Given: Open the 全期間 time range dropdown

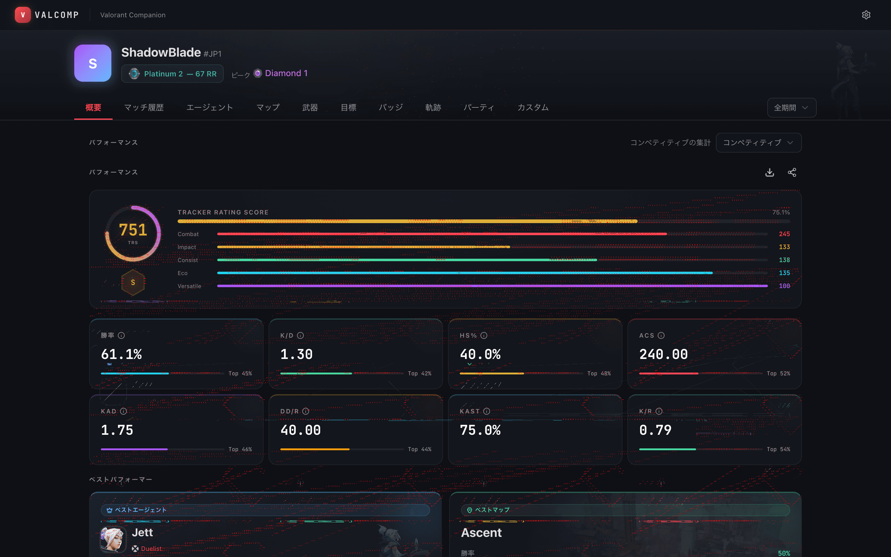Looking at the screenshot, I should (x=792, y=108).
